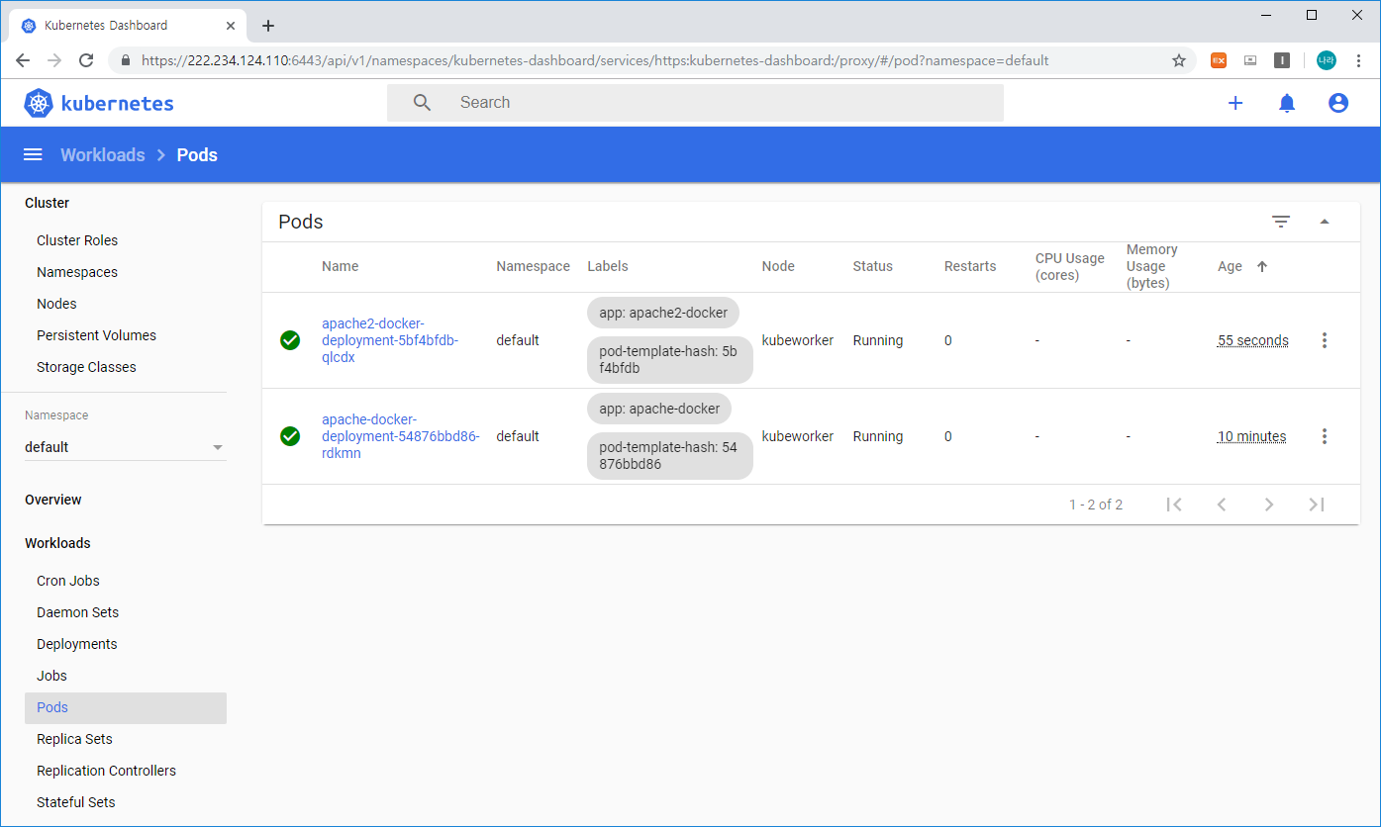Open a new browser tab
This screenshot has height=827, width=1381.
(x=268, y=26)
